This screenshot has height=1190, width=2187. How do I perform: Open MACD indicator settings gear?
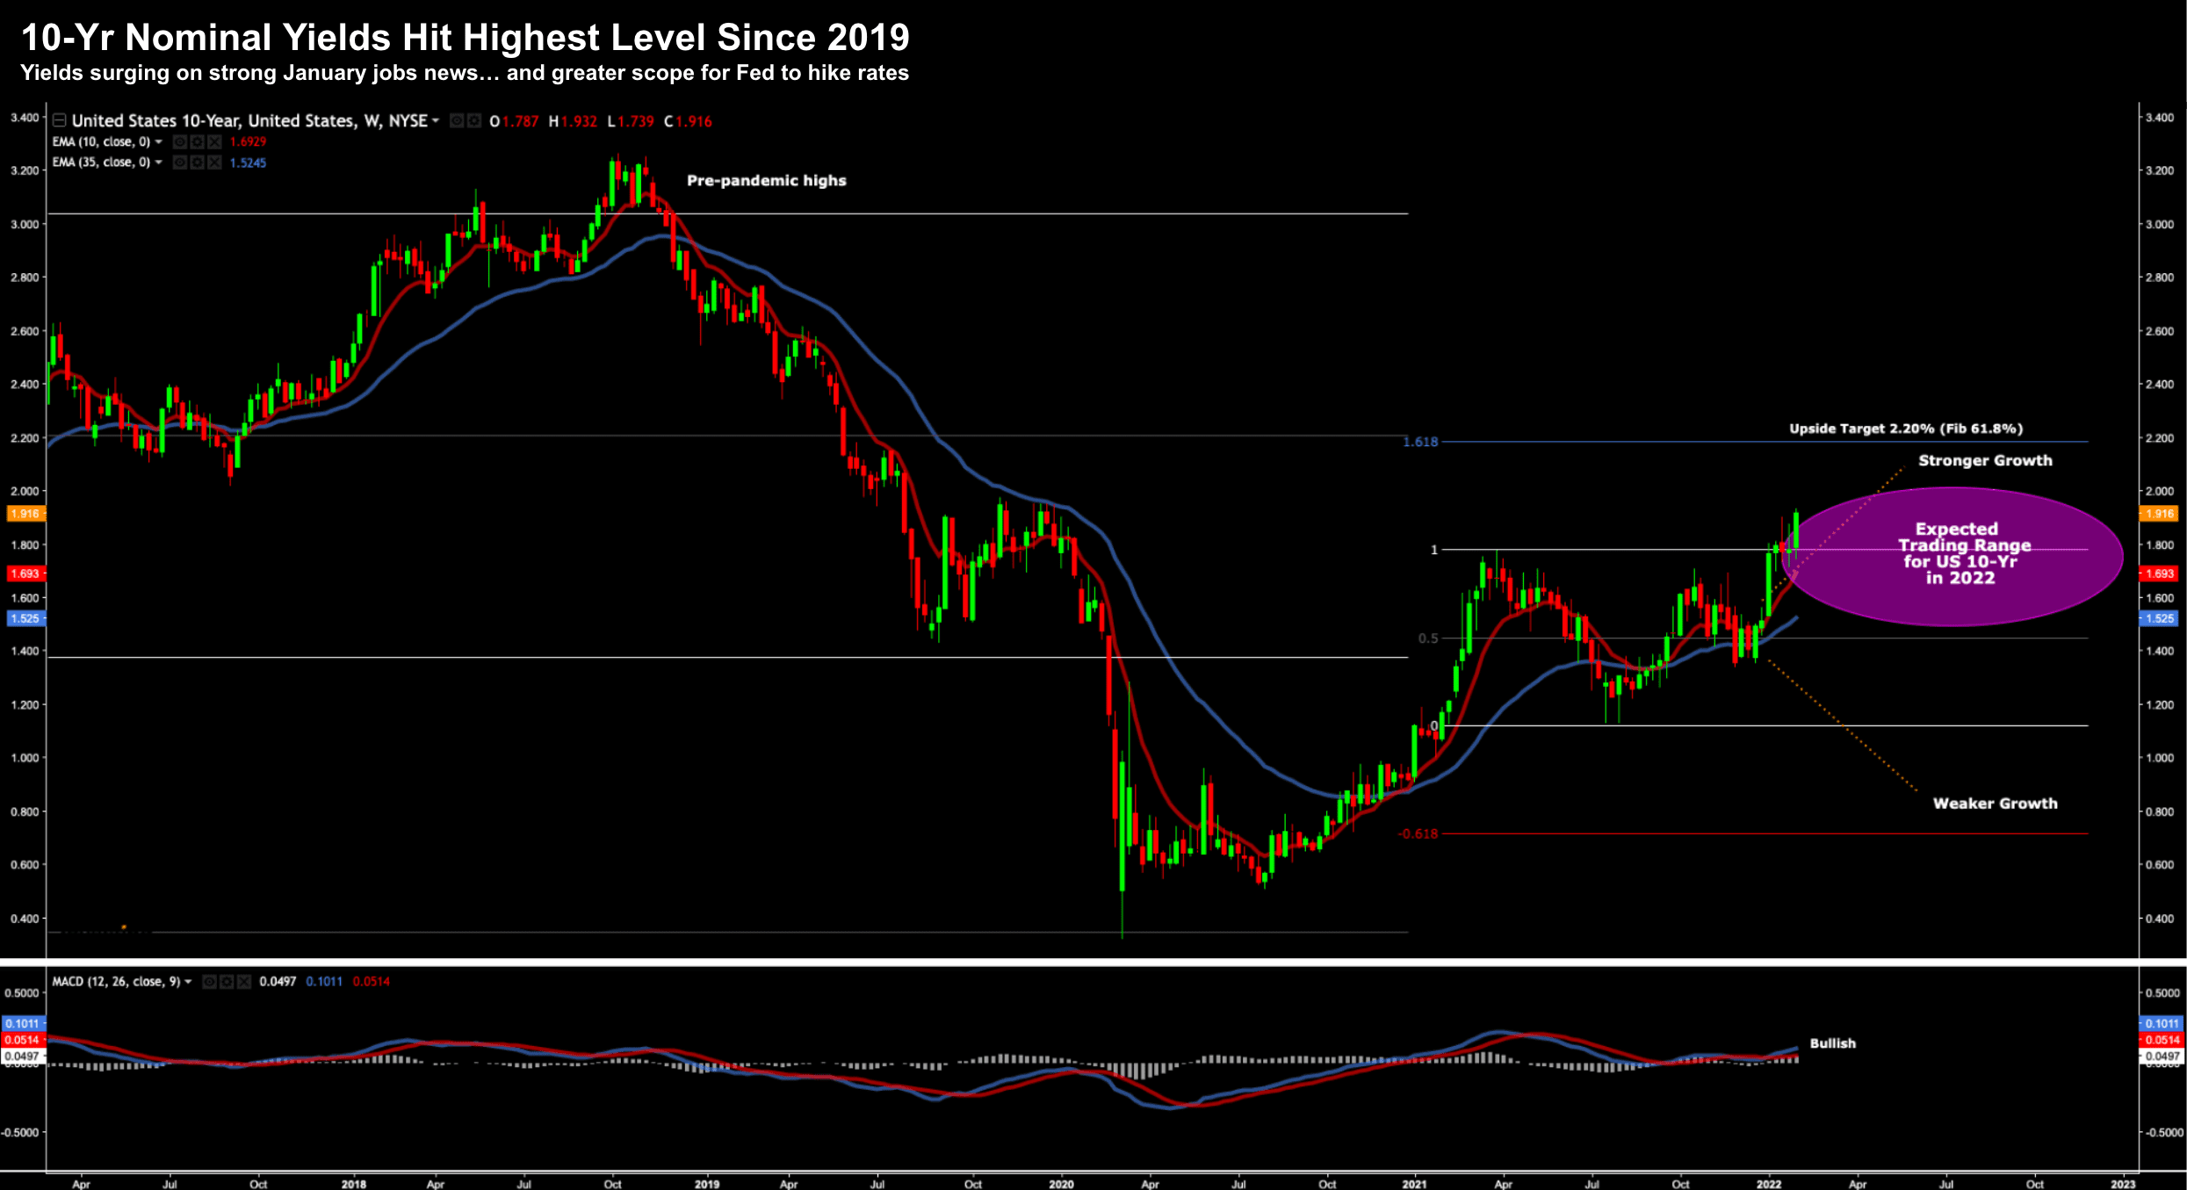[x=227, y=982]
